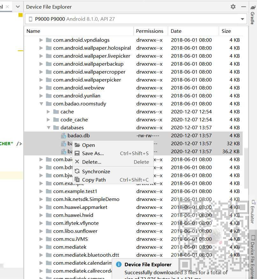The image size is (257, 279).
Task: Click the Device File Explorer notification info icon
Action: tap(119, 264)
